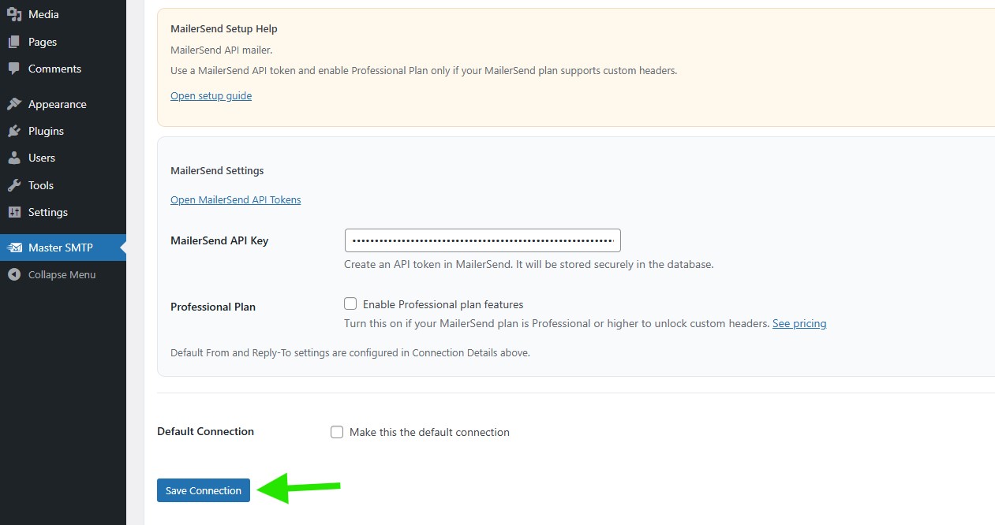The image size is (995, 525).
Task: Click the Users person icon
Action: pyautogui.click(x=14, y=158)
